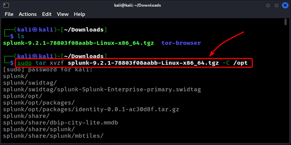
Task: Click the 'splunk/share/splunk/' output line
Action: 39,129
